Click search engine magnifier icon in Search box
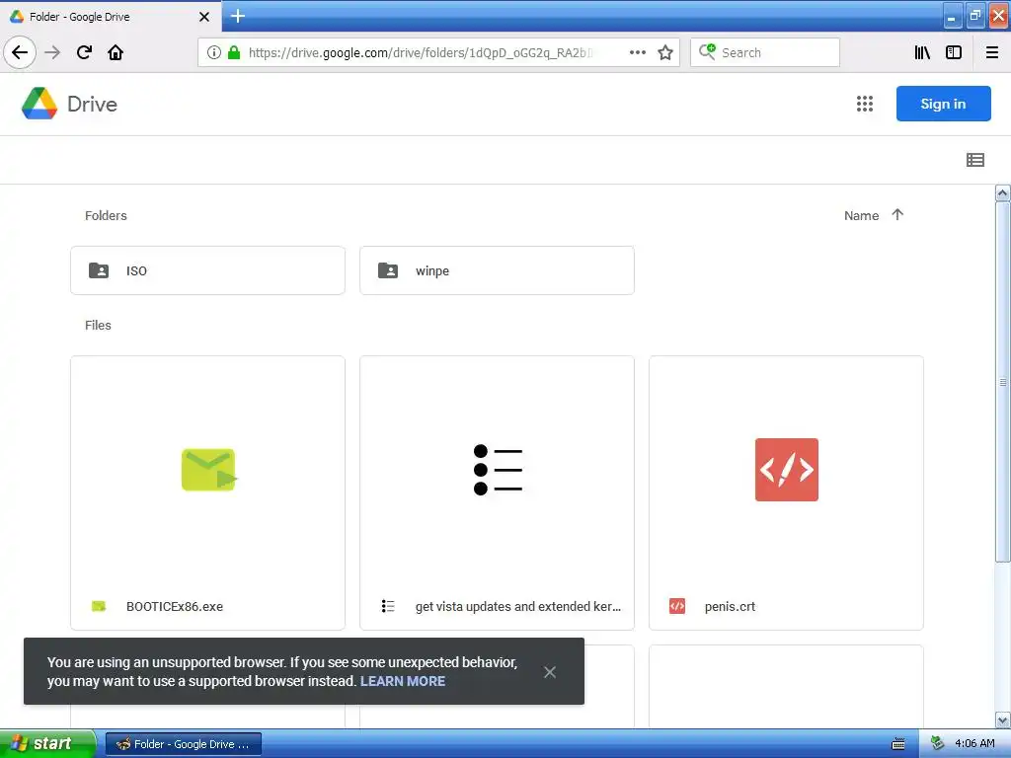The width and height of the screenshot is (1011, 758). pos(707,51)
